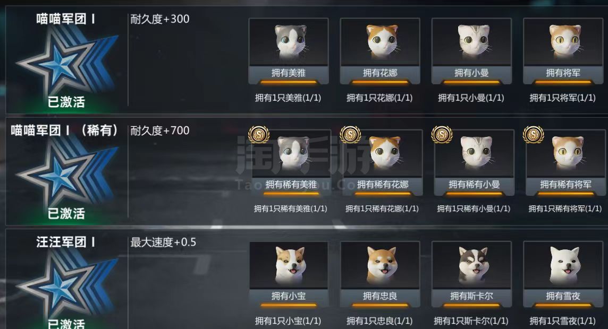Choose the 小曼 tabby cat icon
Screen dimensions: 608x329
coord(474,42)
